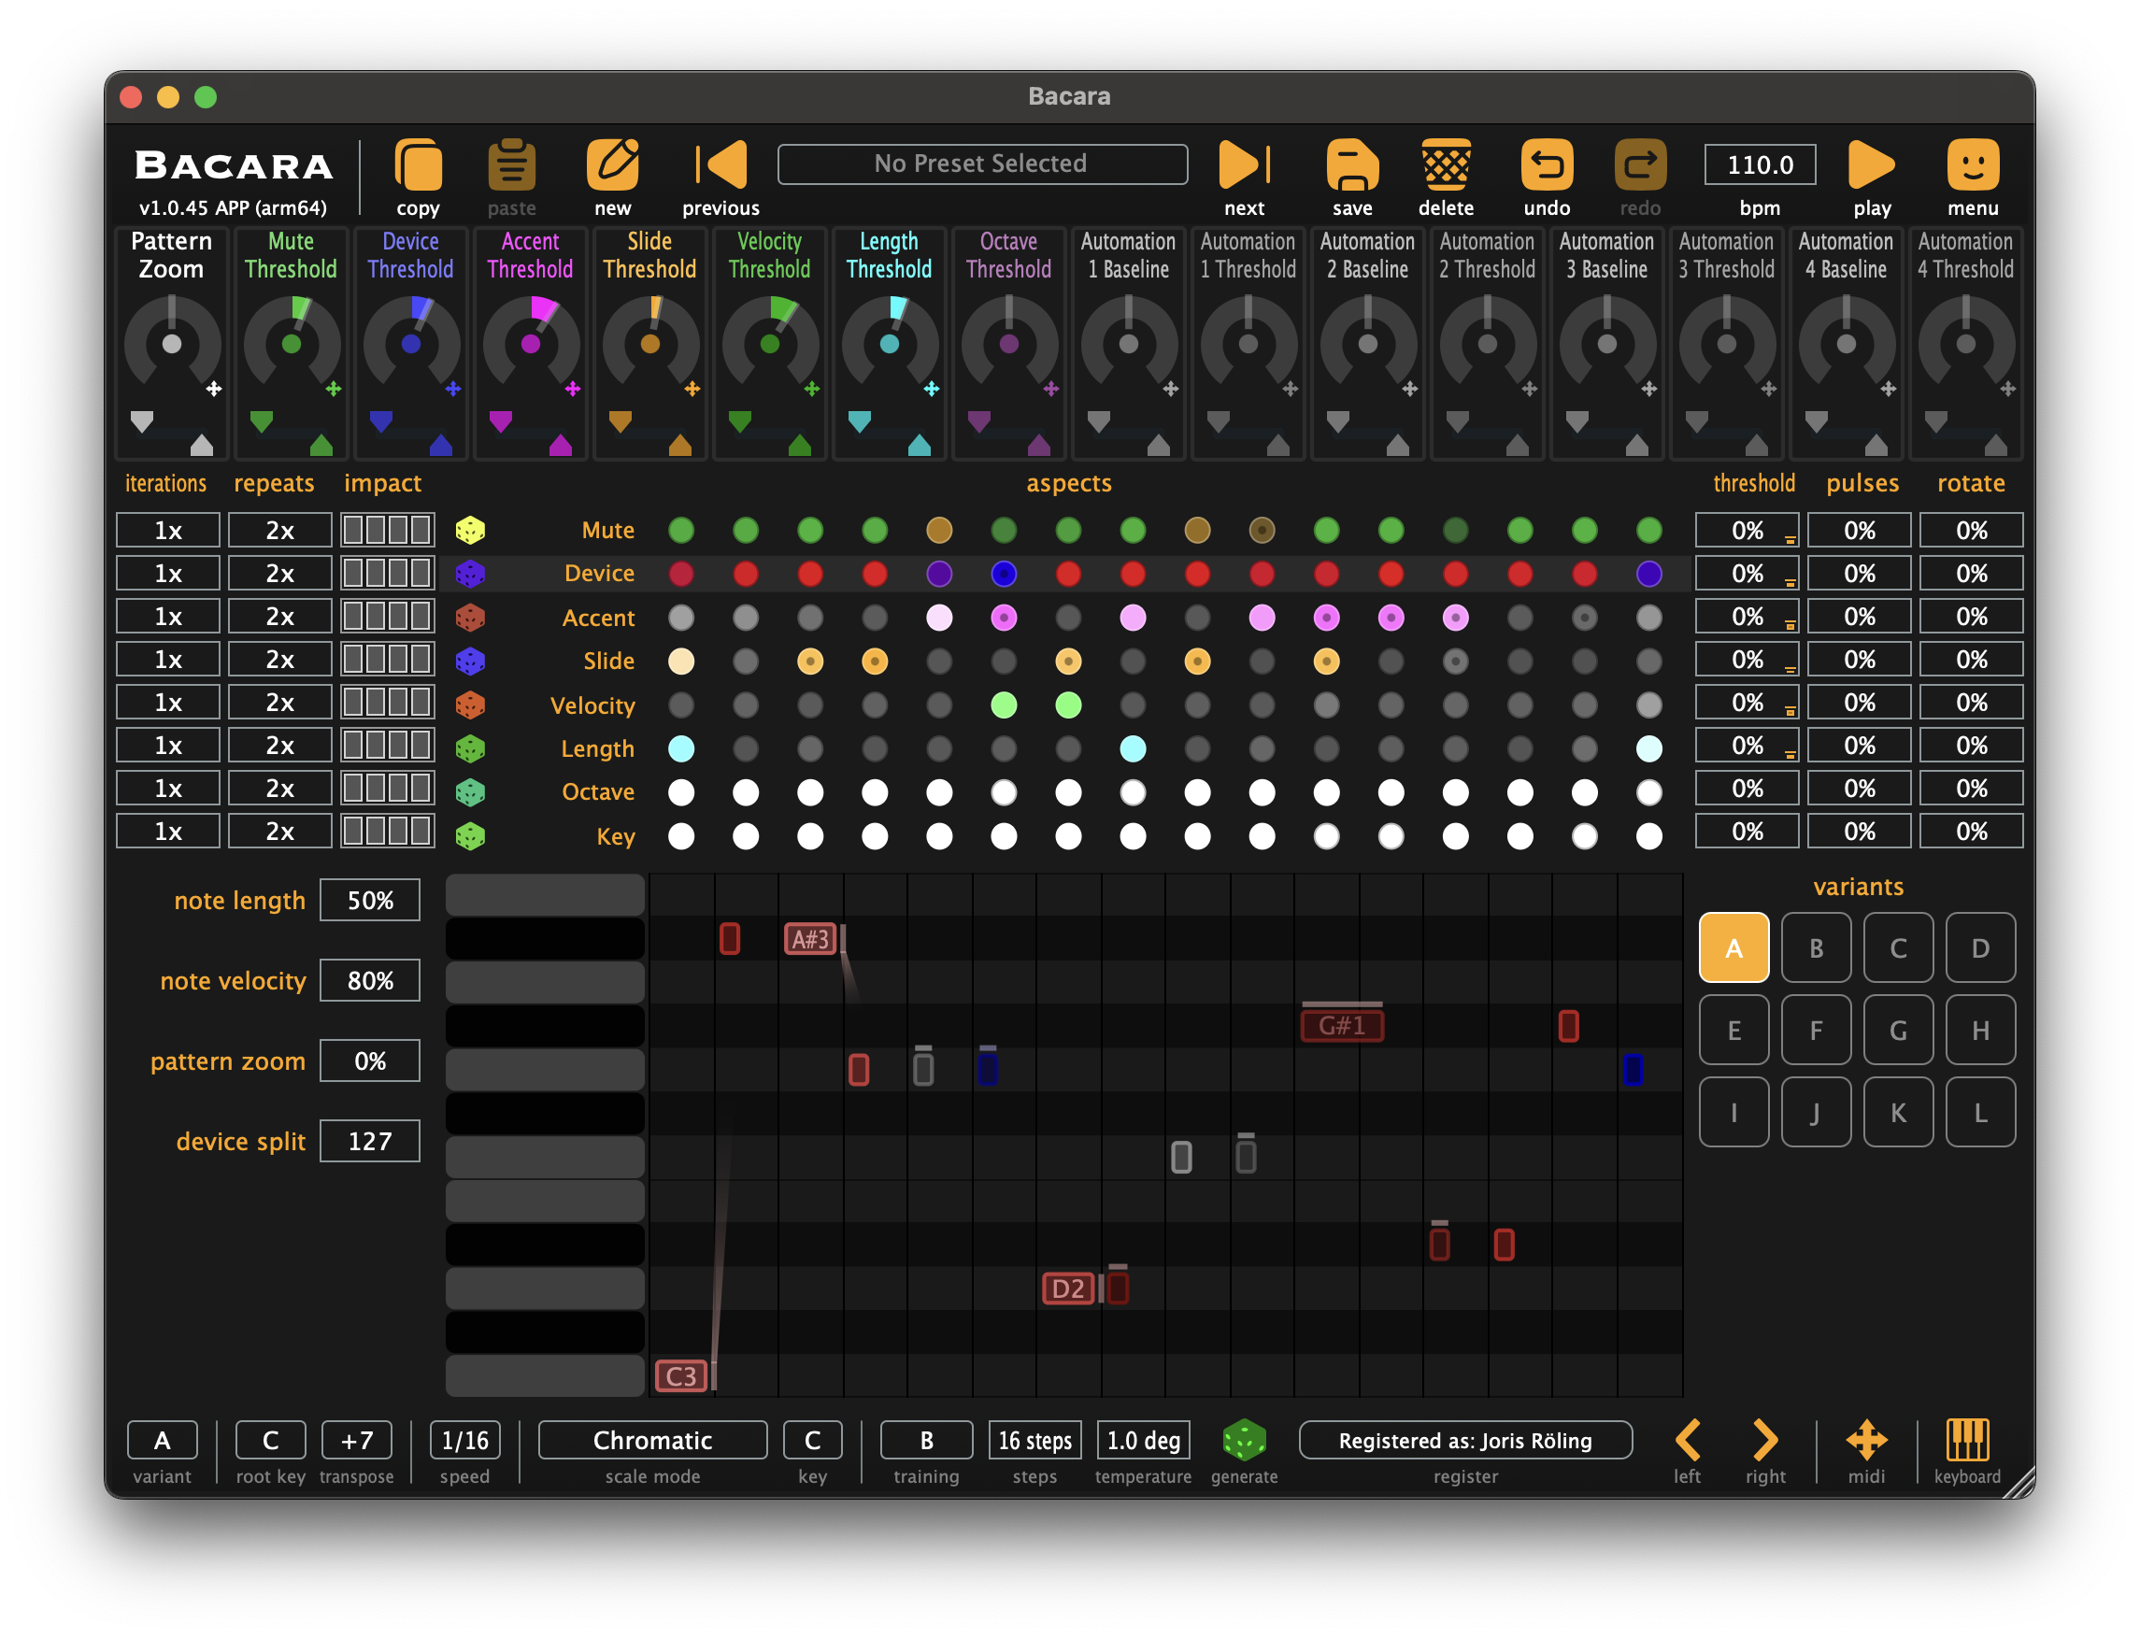2140x1637 pixels.
Task: Click the save preset icon
Action: coord(1351,165)
